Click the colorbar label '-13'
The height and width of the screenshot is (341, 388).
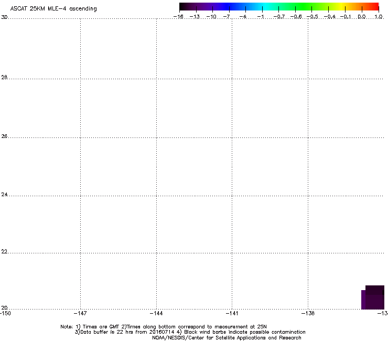195,17
